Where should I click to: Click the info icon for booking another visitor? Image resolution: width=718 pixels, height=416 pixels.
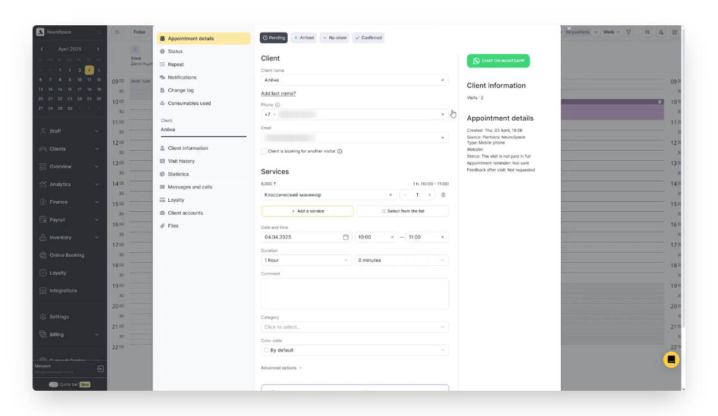(x=340, y=151)
